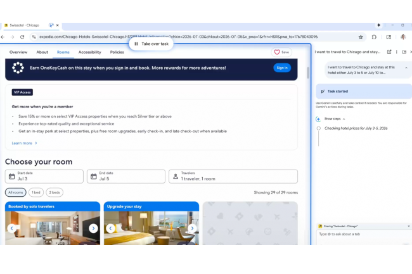Viewport: 412px width, 274px height.
Task: Open the Travelers selector
Action: tap(233, 177)
